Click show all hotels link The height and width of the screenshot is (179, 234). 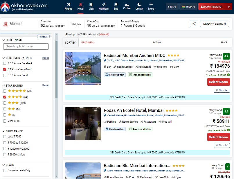pos(104,34)
